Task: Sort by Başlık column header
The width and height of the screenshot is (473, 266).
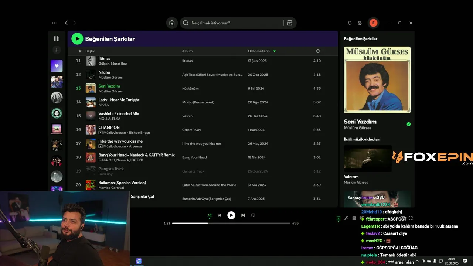Action: click(x=90, y=51)
